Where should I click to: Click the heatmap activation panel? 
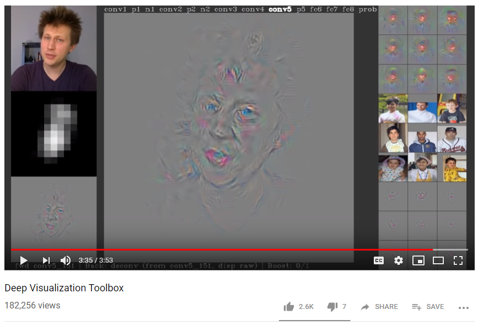coord(53,134)
